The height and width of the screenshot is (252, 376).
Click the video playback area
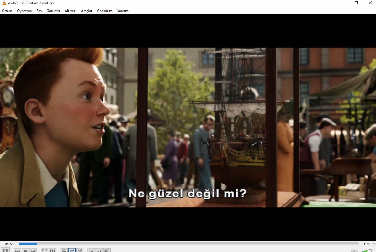coord(188,127)
